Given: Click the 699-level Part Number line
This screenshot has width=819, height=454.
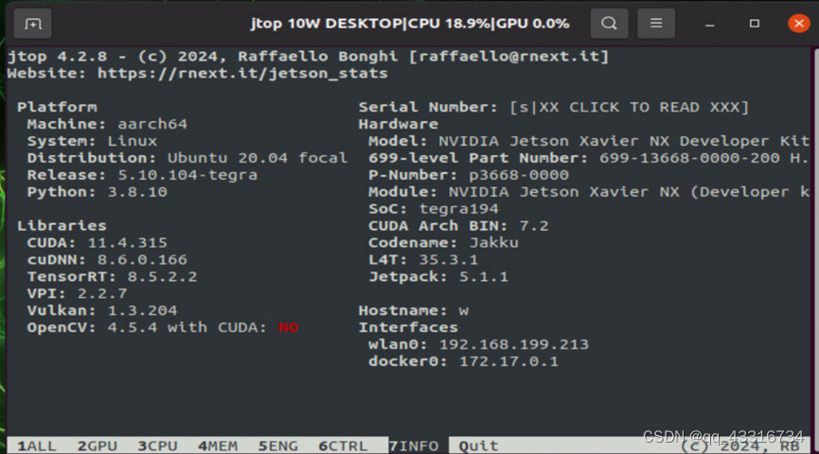Looking at the screenshot, I should pyautogui.click(x=589, y=158).
